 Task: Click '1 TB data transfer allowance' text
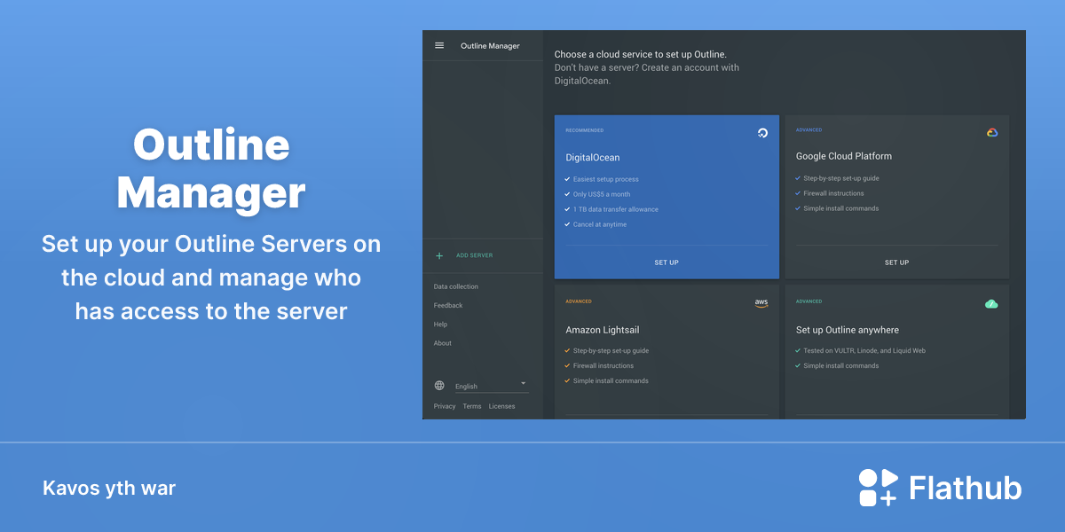(x=616, y=209)
